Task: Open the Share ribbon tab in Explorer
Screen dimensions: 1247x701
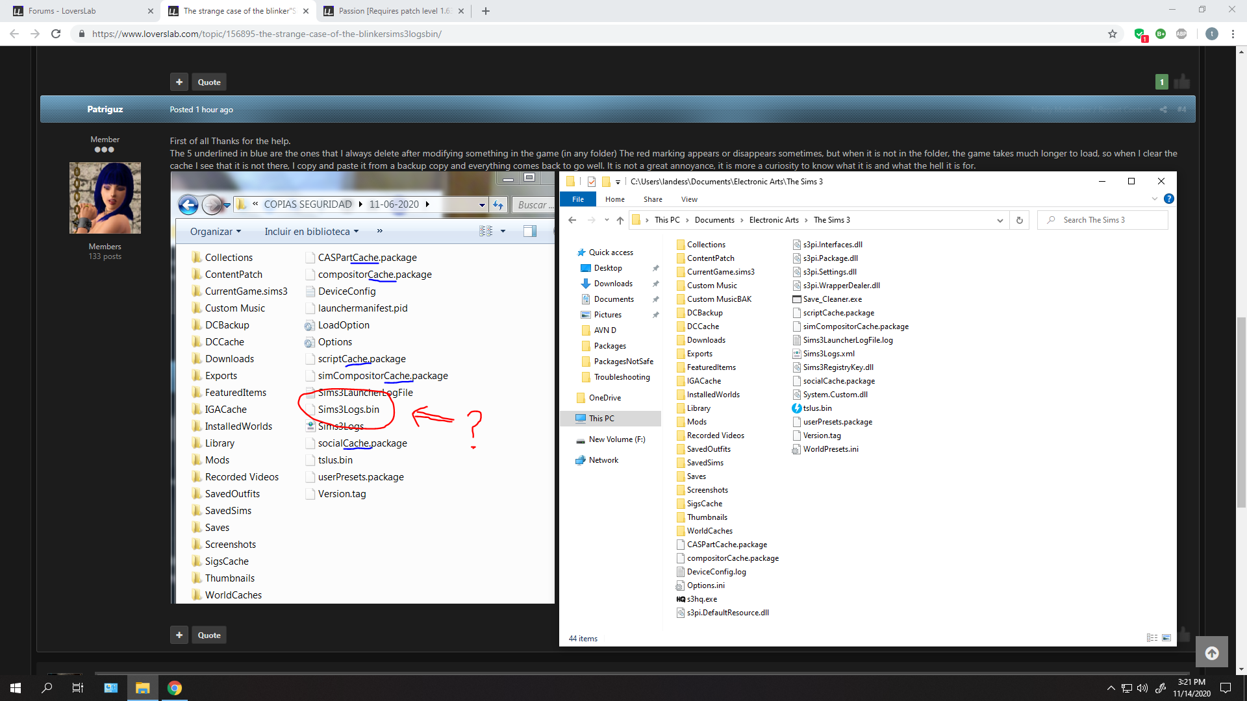Action: [x=653, y=199]
